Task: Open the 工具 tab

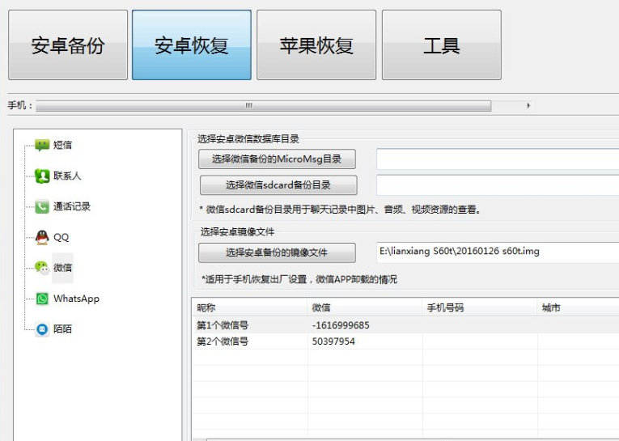Action: tap(441, 45)
